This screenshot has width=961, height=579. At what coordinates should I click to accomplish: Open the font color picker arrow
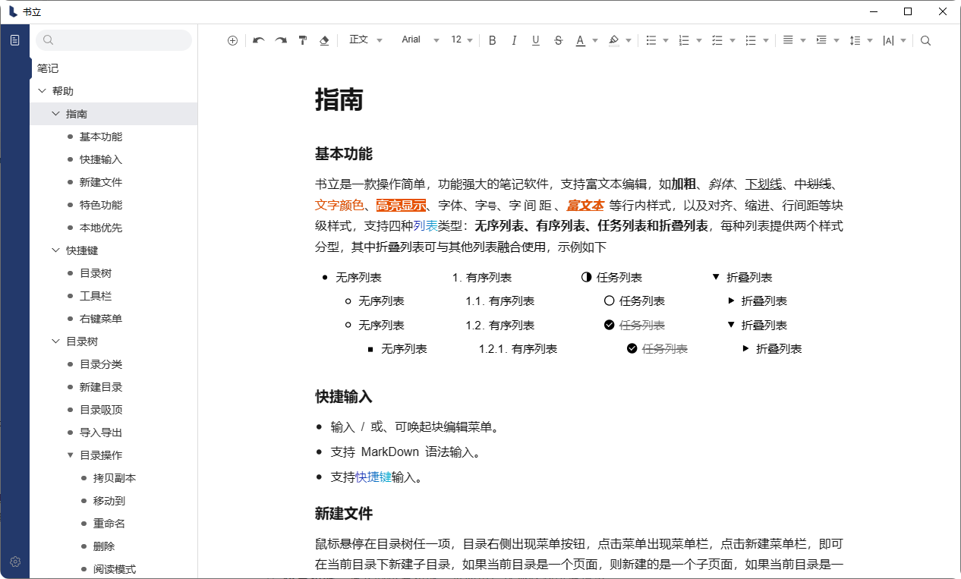point(594,39)
